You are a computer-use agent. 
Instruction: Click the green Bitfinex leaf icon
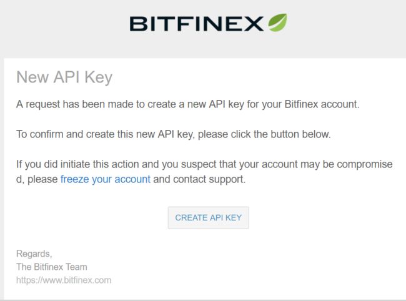[x=277, y=22]
